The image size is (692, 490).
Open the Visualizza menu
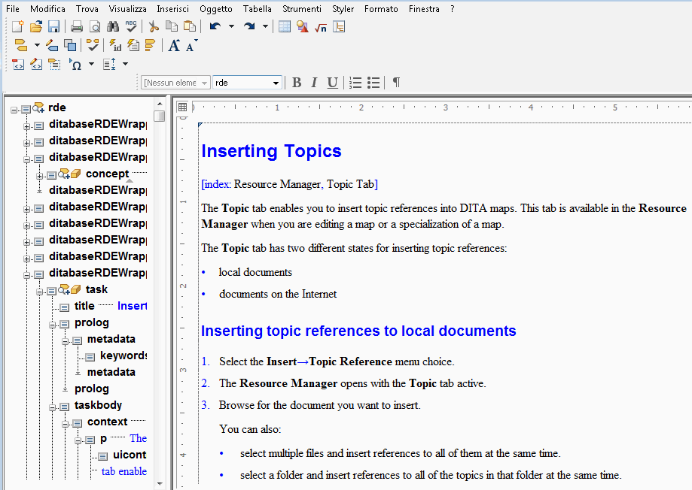click(x=127, y=9)
